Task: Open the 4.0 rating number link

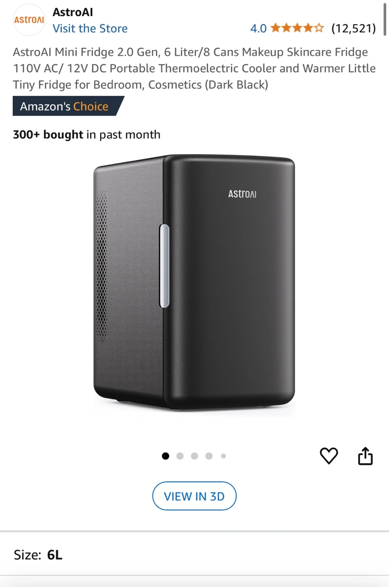Action: pyautogui.click(x=258, y=29)
